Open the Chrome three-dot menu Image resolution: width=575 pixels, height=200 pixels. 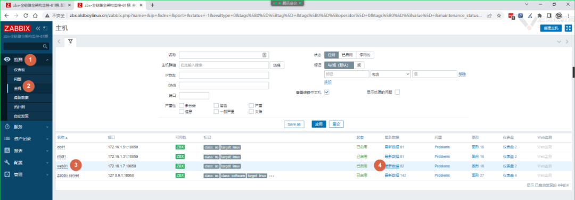click(x=569, y=16)
